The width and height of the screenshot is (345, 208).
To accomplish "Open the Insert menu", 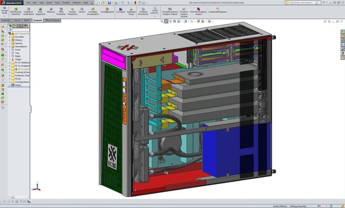I will click(49, 3).
